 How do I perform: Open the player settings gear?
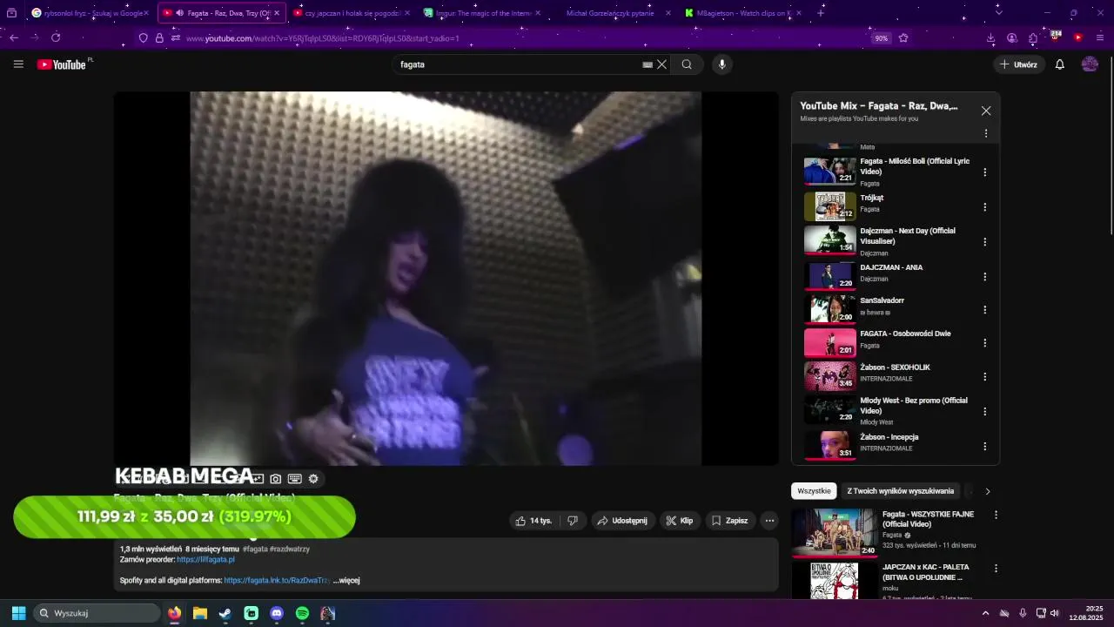click(313, 479)
